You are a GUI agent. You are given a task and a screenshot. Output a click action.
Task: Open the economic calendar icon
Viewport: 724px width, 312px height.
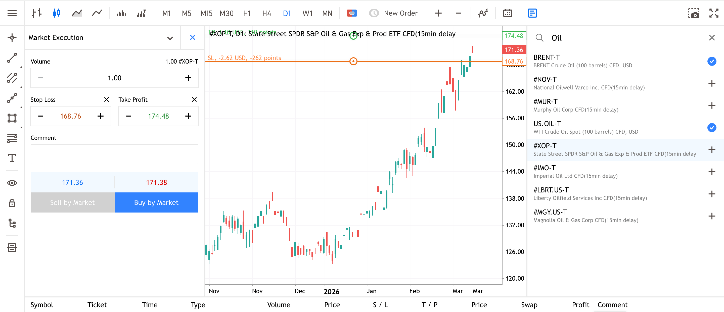(x=508, y=13)
